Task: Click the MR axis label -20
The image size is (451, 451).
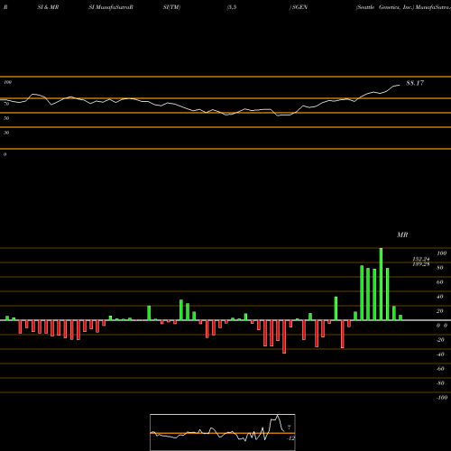Action: (440, 340)
